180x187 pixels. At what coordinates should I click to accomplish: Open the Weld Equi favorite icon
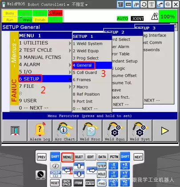pyautogui.click(x=115, y=130)
